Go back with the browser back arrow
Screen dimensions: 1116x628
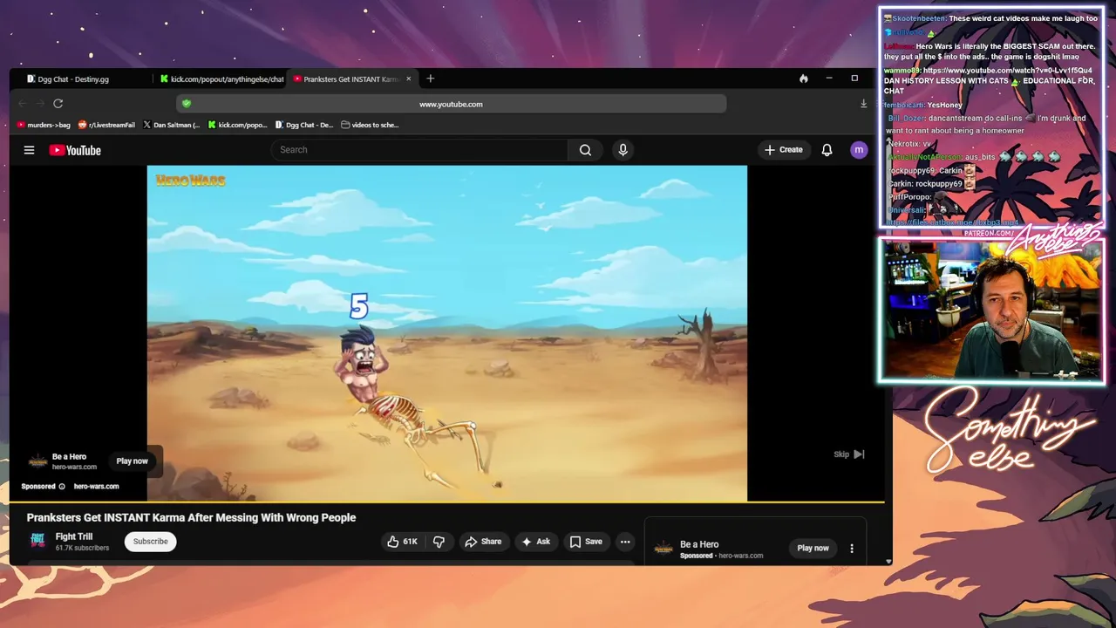point(23,104)
